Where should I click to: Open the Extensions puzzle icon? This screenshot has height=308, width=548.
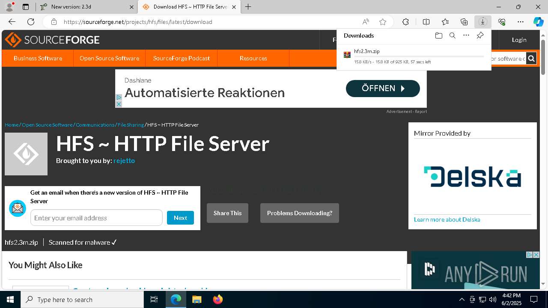click(405, 22)
